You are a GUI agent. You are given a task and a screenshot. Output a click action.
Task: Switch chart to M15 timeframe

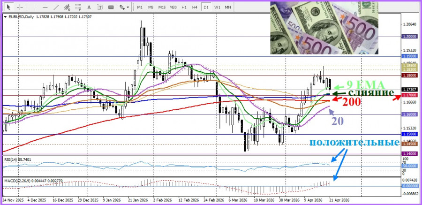tap(162, 8)
